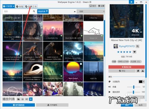Screen dimensions: 149x109
Task: Open the scheme color black swatch
Action: 141,82
